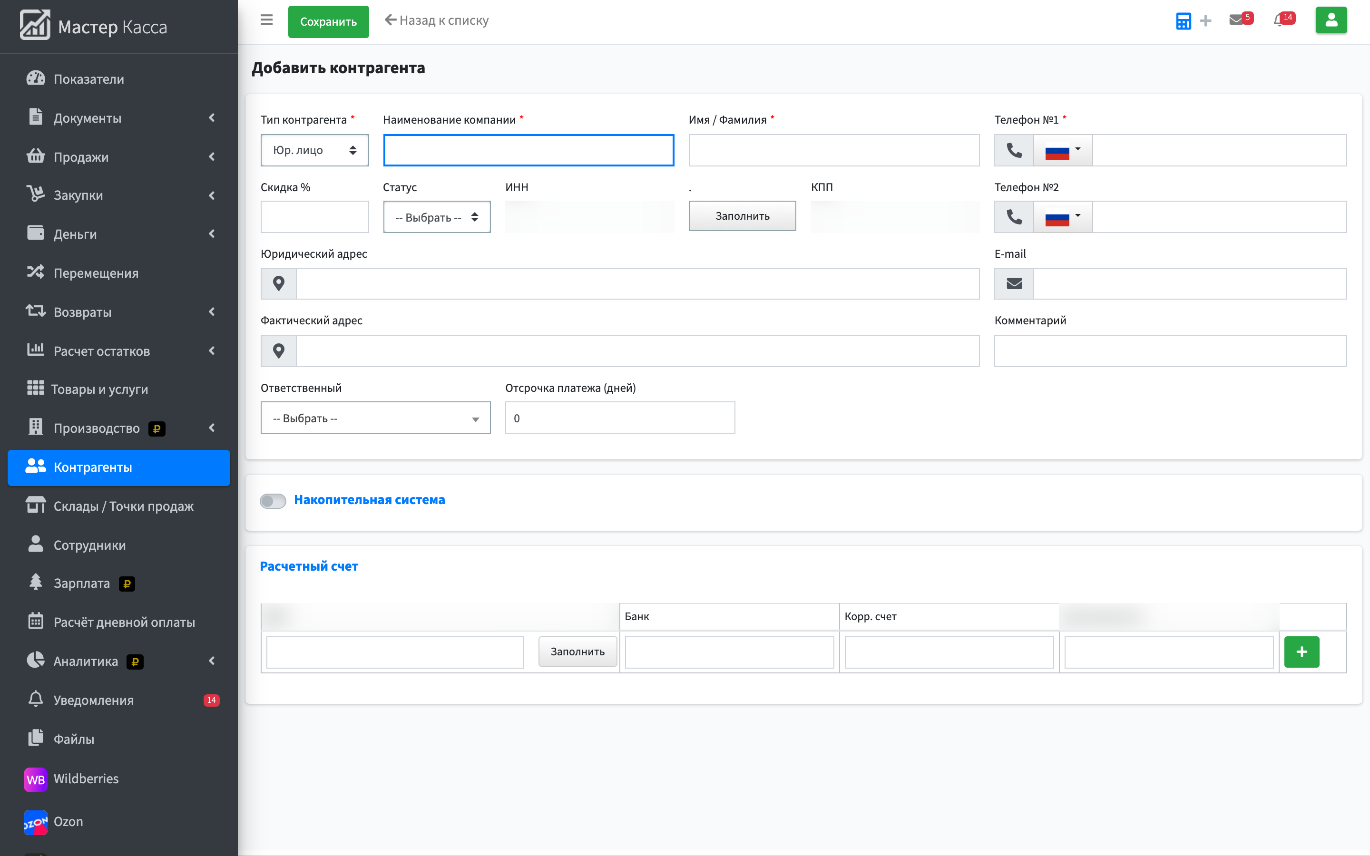Toggle the Накопительная система switch
This screenshot has height=856, width=1370.
coord(273,501)
